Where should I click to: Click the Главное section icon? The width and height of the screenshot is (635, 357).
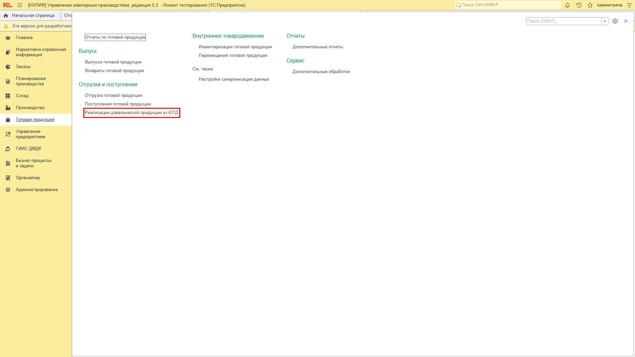tap(8, 38)
